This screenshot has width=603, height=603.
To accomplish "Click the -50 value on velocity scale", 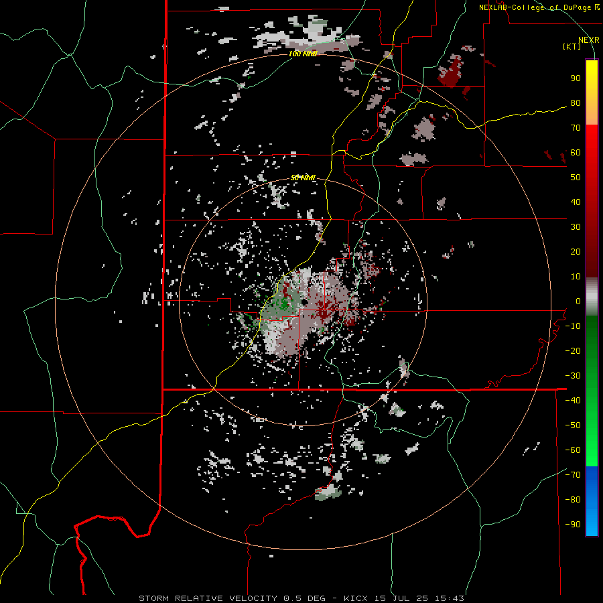I will coord(573,425).
